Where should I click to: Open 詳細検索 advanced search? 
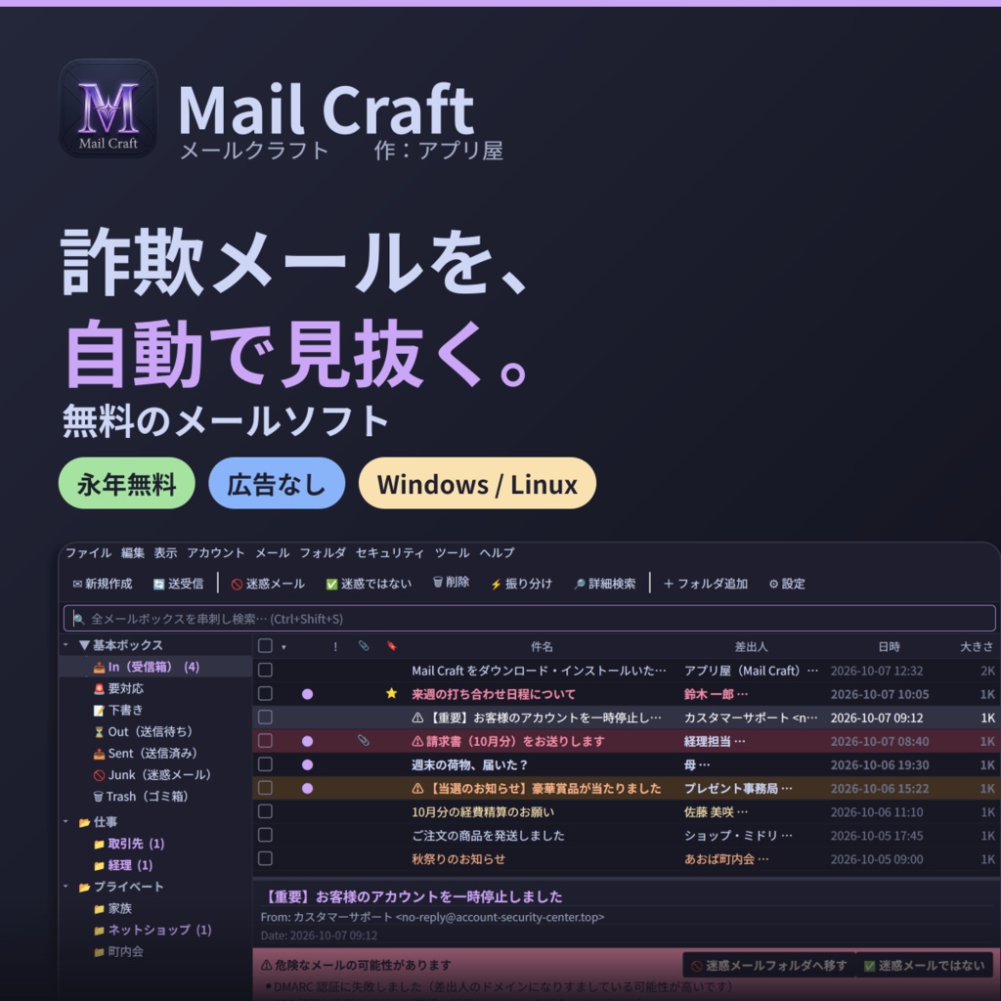[x=604, y=584]
